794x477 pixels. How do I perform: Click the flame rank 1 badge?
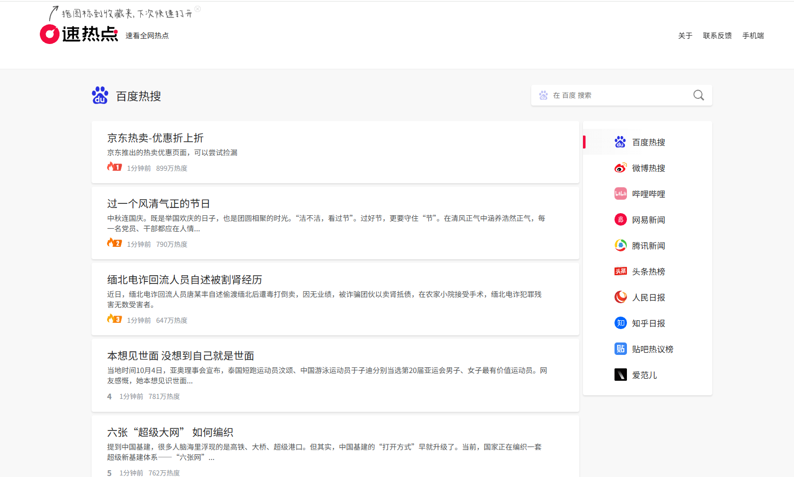(114, 167)
